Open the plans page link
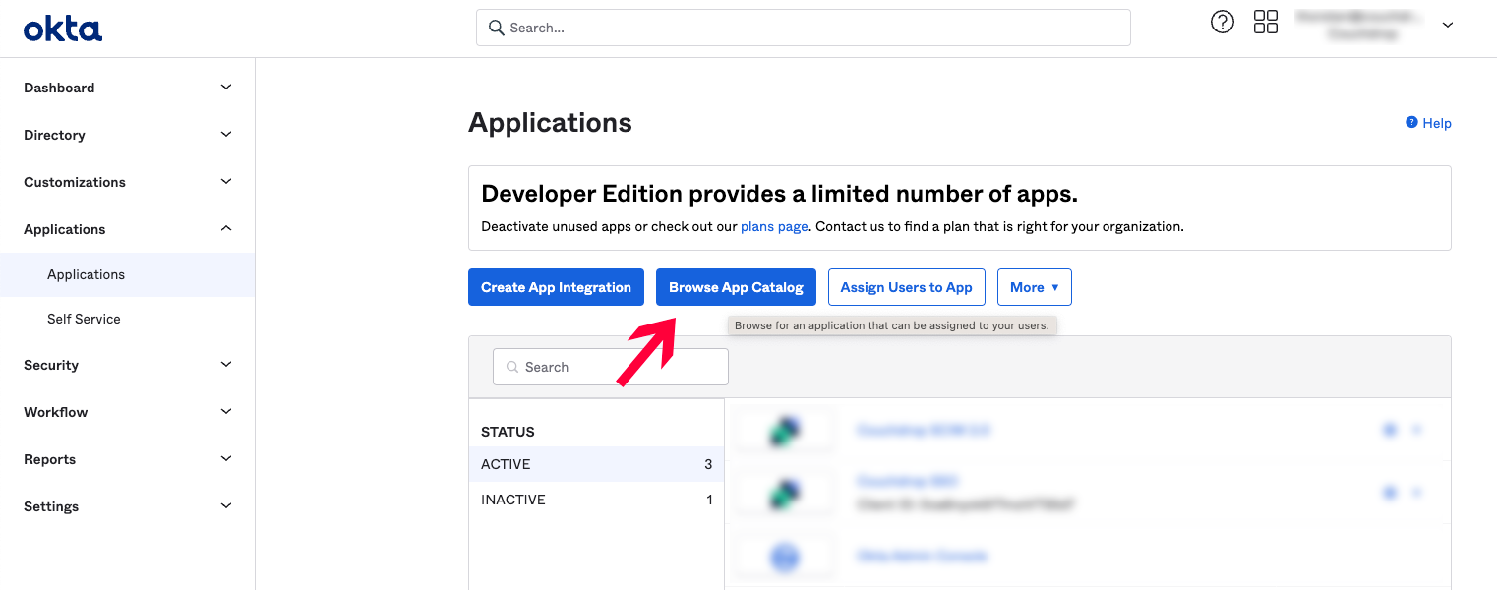The height and width of the screenshot is (590, 1497). [x=774, y=226]
